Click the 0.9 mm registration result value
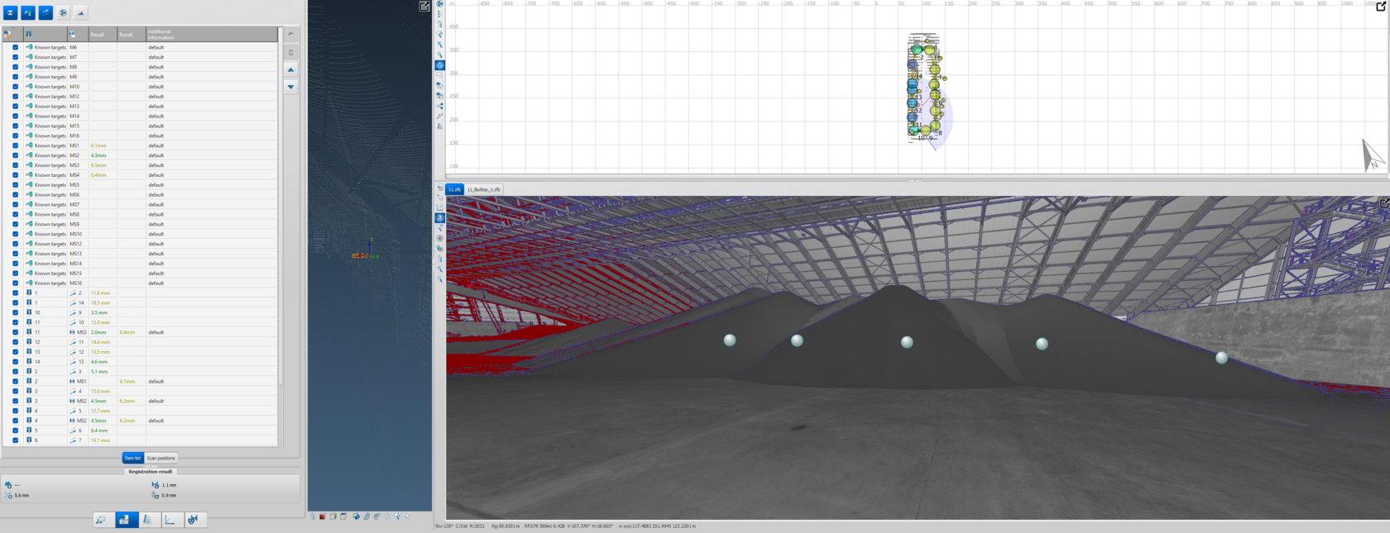1390x533 pixels. coord(169,496)
